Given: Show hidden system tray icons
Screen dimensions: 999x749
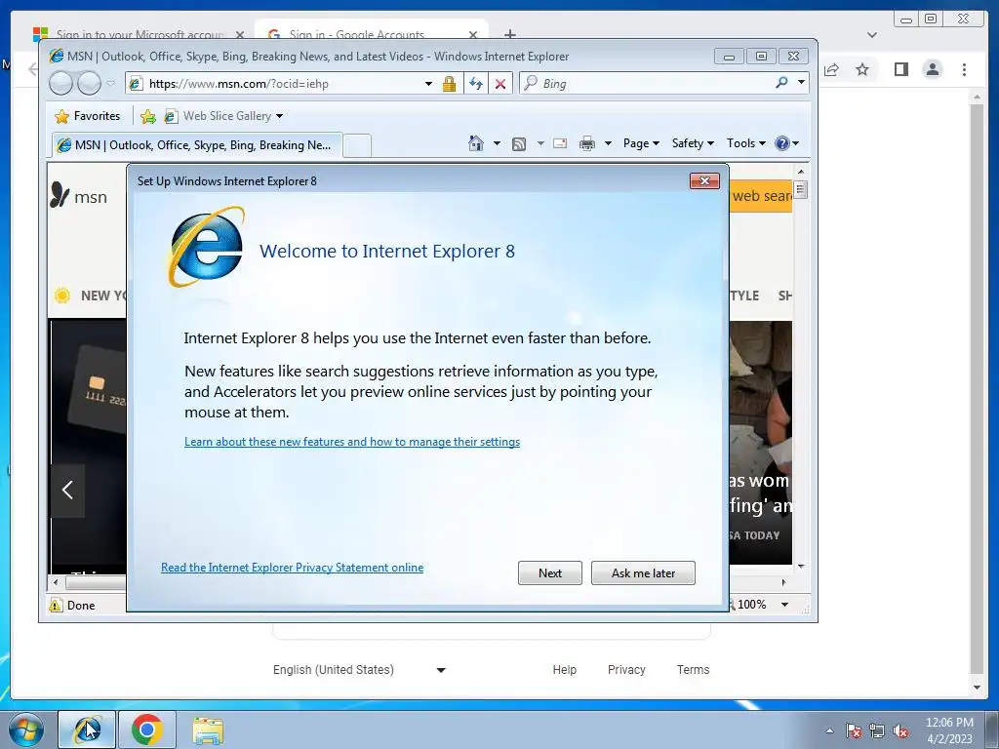Looking at the screenshot, I should 829,730.
